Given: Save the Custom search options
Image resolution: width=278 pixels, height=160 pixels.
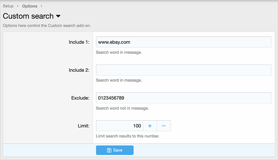Looking at the screenshot, I should 115,150.
